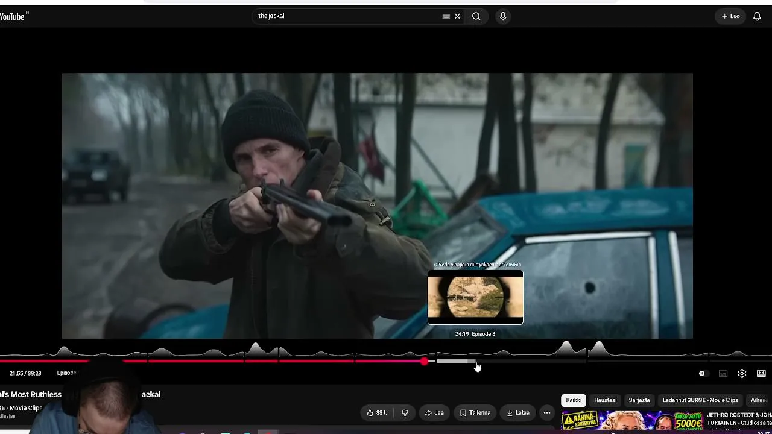
Task: Start voice search with the microphone
Action: (503, 16)
